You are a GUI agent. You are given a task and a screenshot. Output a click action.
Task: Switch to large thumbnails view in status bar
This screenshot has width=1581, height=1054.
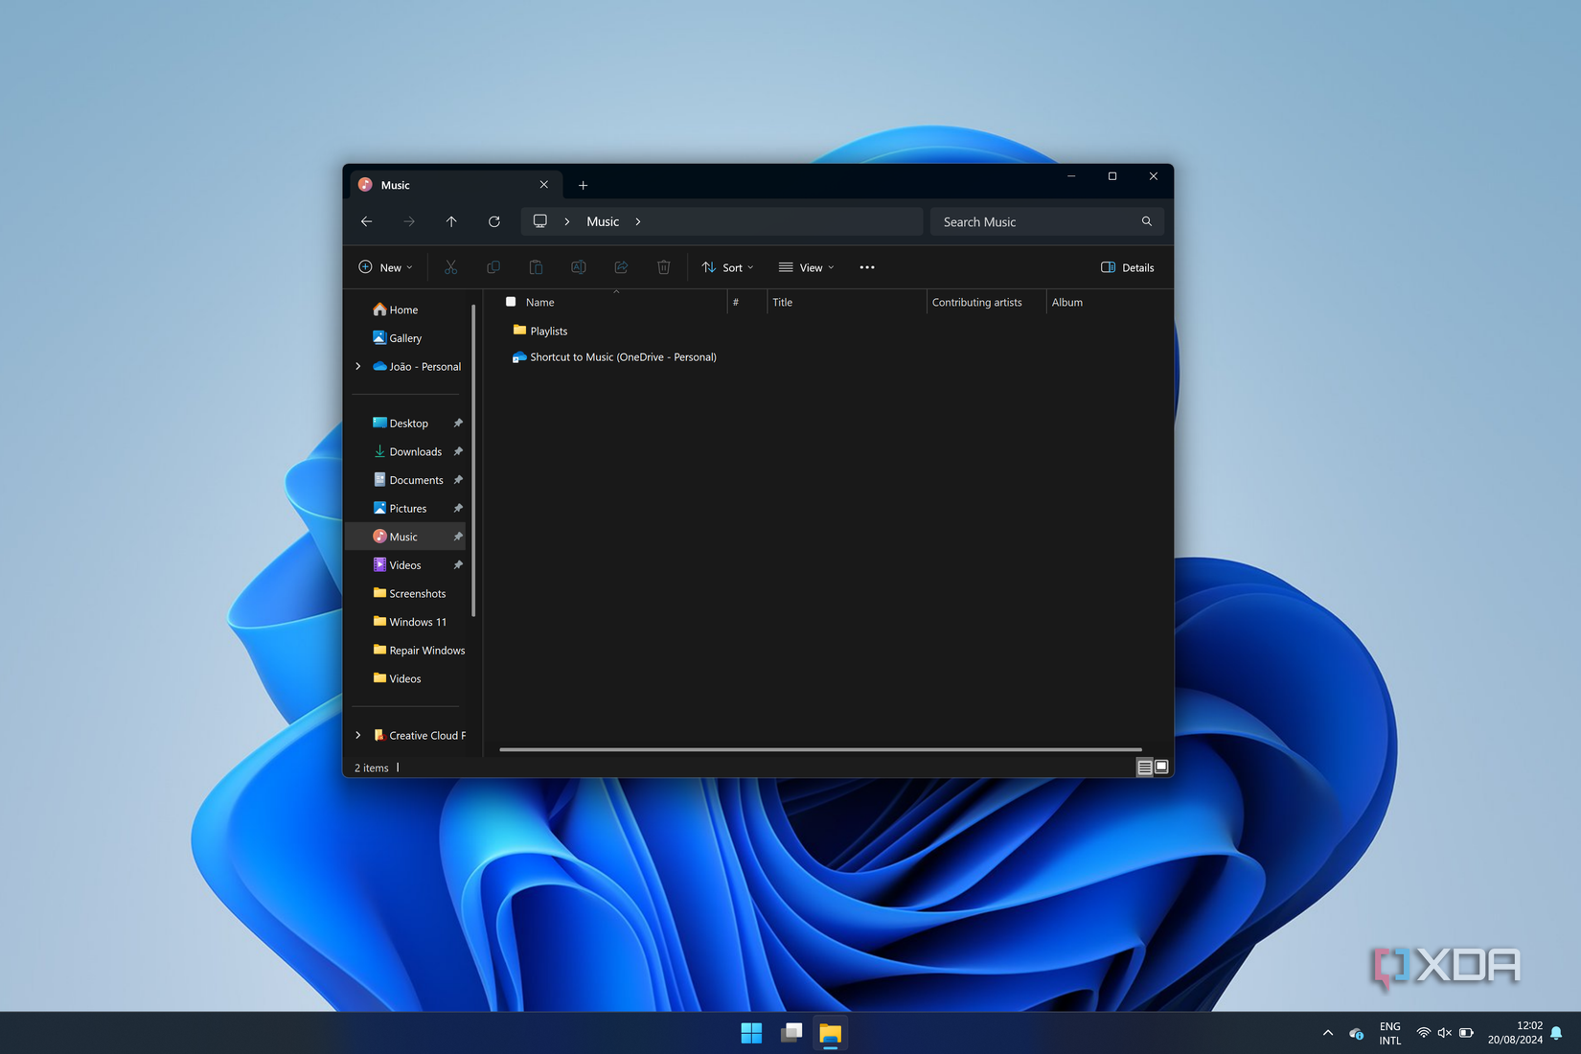click(1160, 767)
